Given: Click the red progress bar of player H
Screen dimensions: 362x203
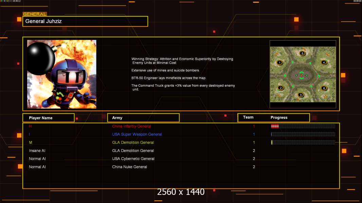Looking at the screenshot, I should 303,126.
